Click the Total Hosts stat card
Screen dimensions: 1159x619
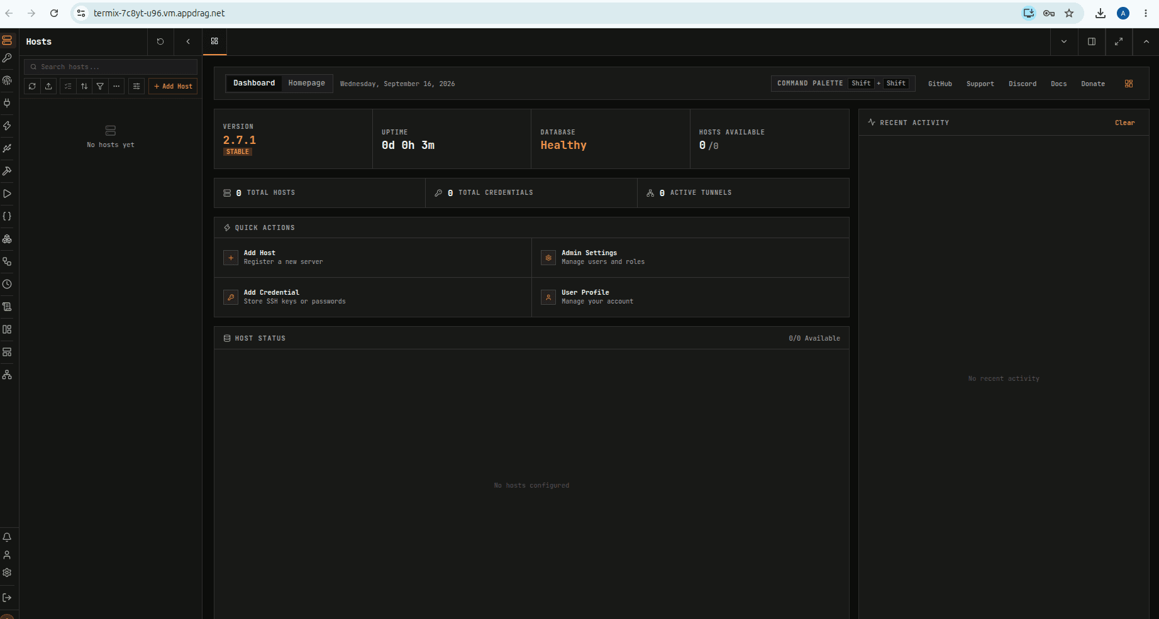(319, 193)
